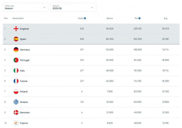
Task: Click the Association column header
Action: coord(18,18)
